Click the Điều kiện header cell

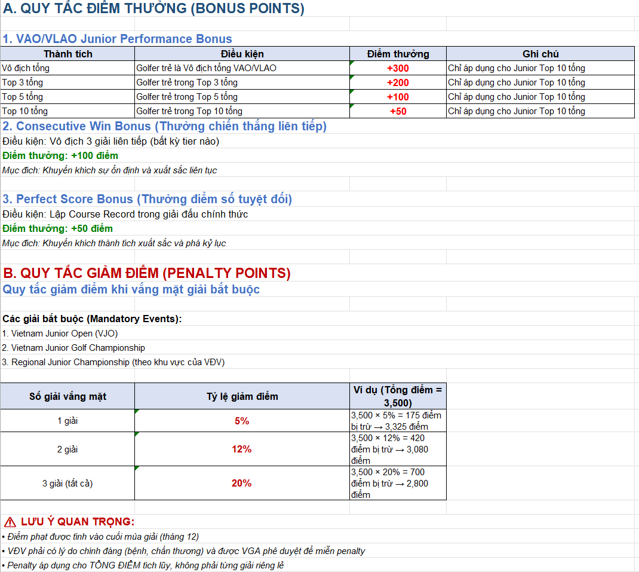(x=242, y=54)
